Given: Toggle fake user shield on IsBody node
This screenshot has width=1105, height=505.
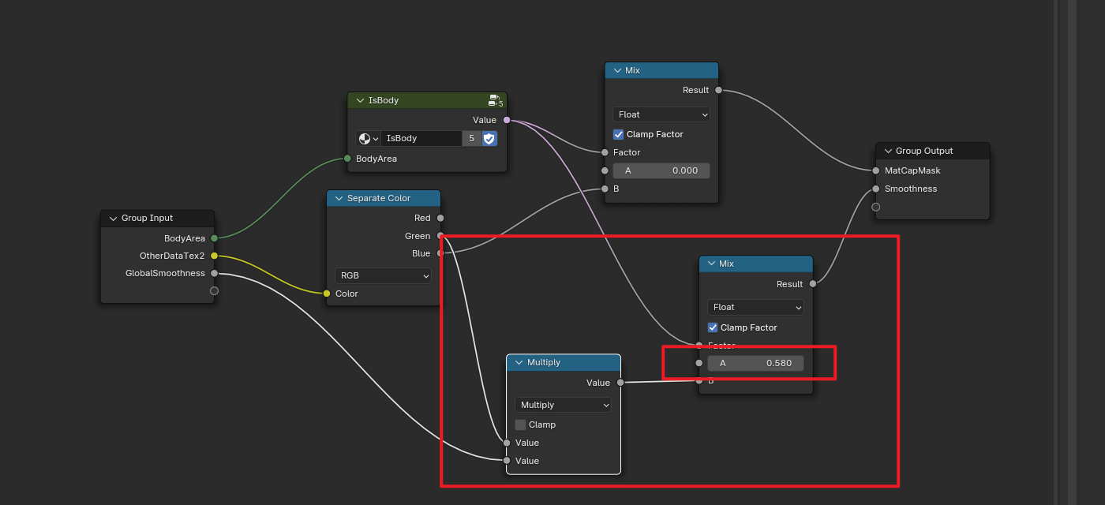Looking at the screenshot, I should [x=489, y=139].
